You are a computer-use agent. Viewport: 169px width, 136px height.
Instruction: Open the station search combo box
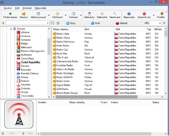coord(28,23)
